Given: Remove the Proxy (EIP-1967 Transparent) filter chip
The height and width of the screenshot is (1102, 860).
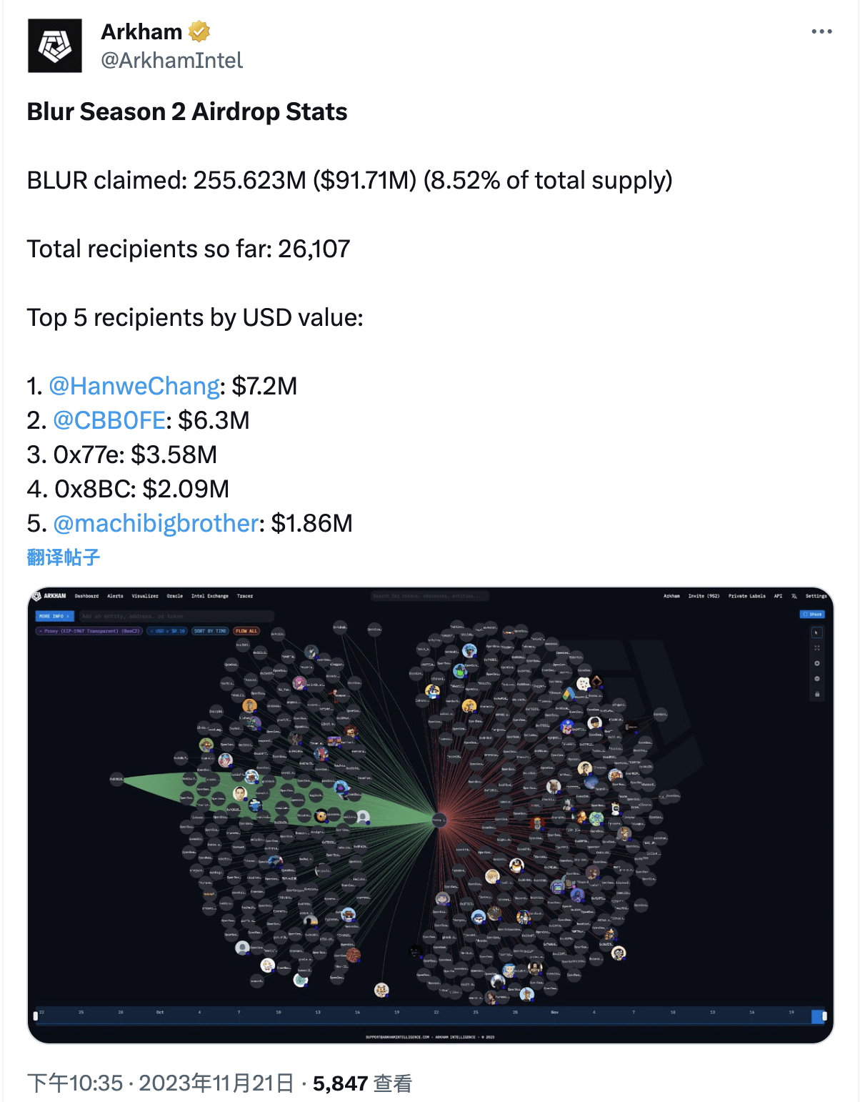Looking at the screenshot, I should click(40, 630).
